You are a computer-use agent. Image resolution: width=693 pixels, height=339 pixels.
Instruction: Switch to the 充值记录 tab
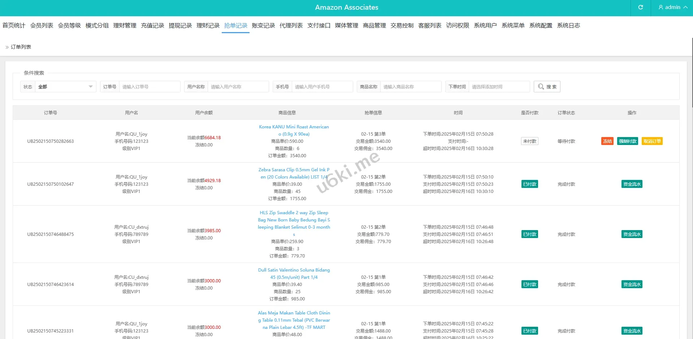tap(152, 26)
